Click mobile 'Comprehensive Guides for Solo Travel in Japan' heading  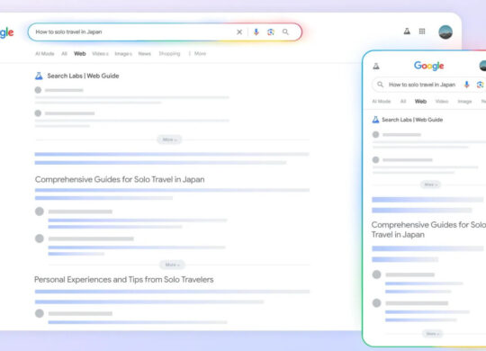pos(428,229)
